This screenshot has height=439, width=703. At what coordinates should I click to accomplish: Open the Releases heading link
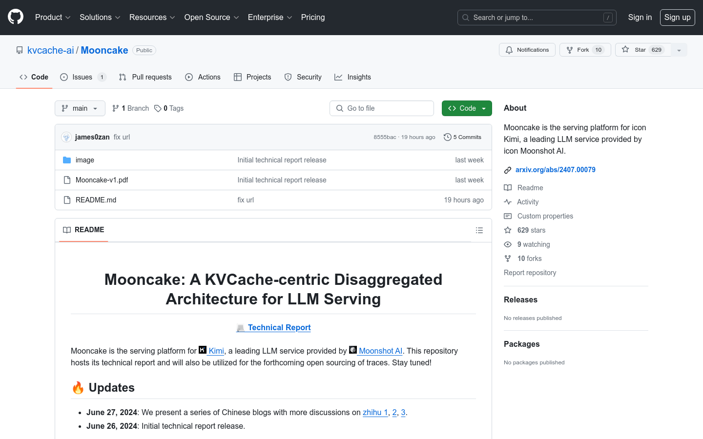click(x=520, y=299)
